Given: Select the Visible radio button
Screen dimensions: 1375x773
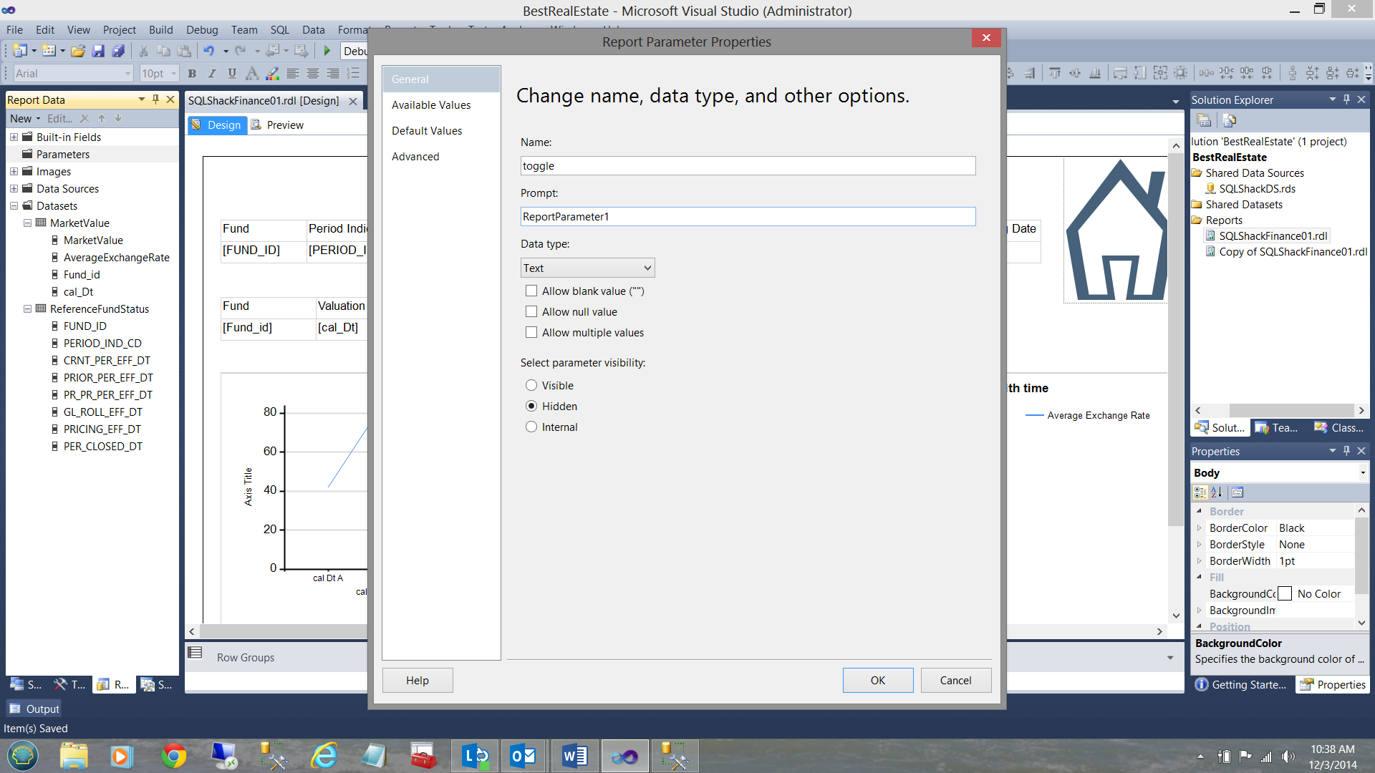Looking at the screenshot, I should coord(531,386).
